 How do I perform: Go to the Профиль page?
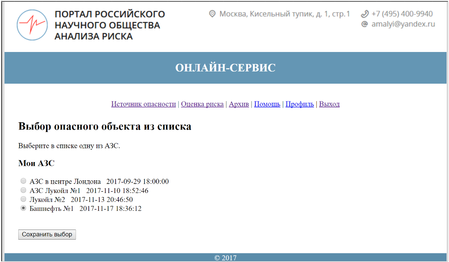pos(300,104)
